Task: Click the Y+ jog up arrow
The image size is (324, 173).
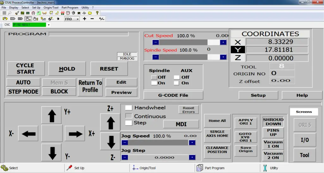Action: pyautogui.click(x=51, y=115)
